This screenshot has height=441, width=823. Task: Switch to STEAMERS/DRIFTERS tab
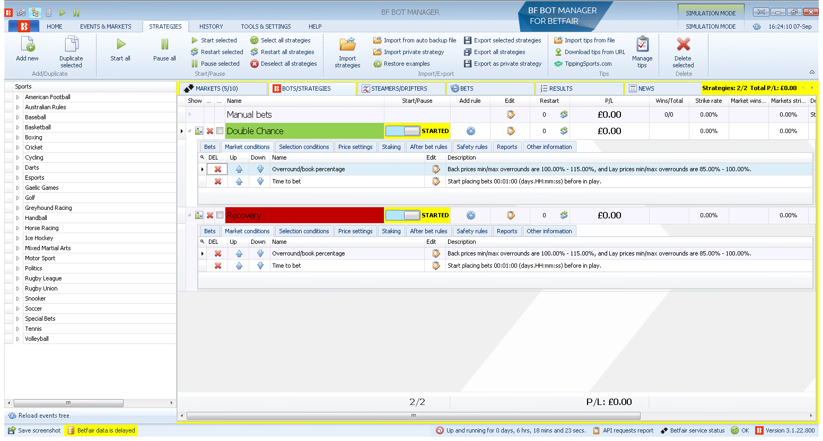(x=401, y=89)
